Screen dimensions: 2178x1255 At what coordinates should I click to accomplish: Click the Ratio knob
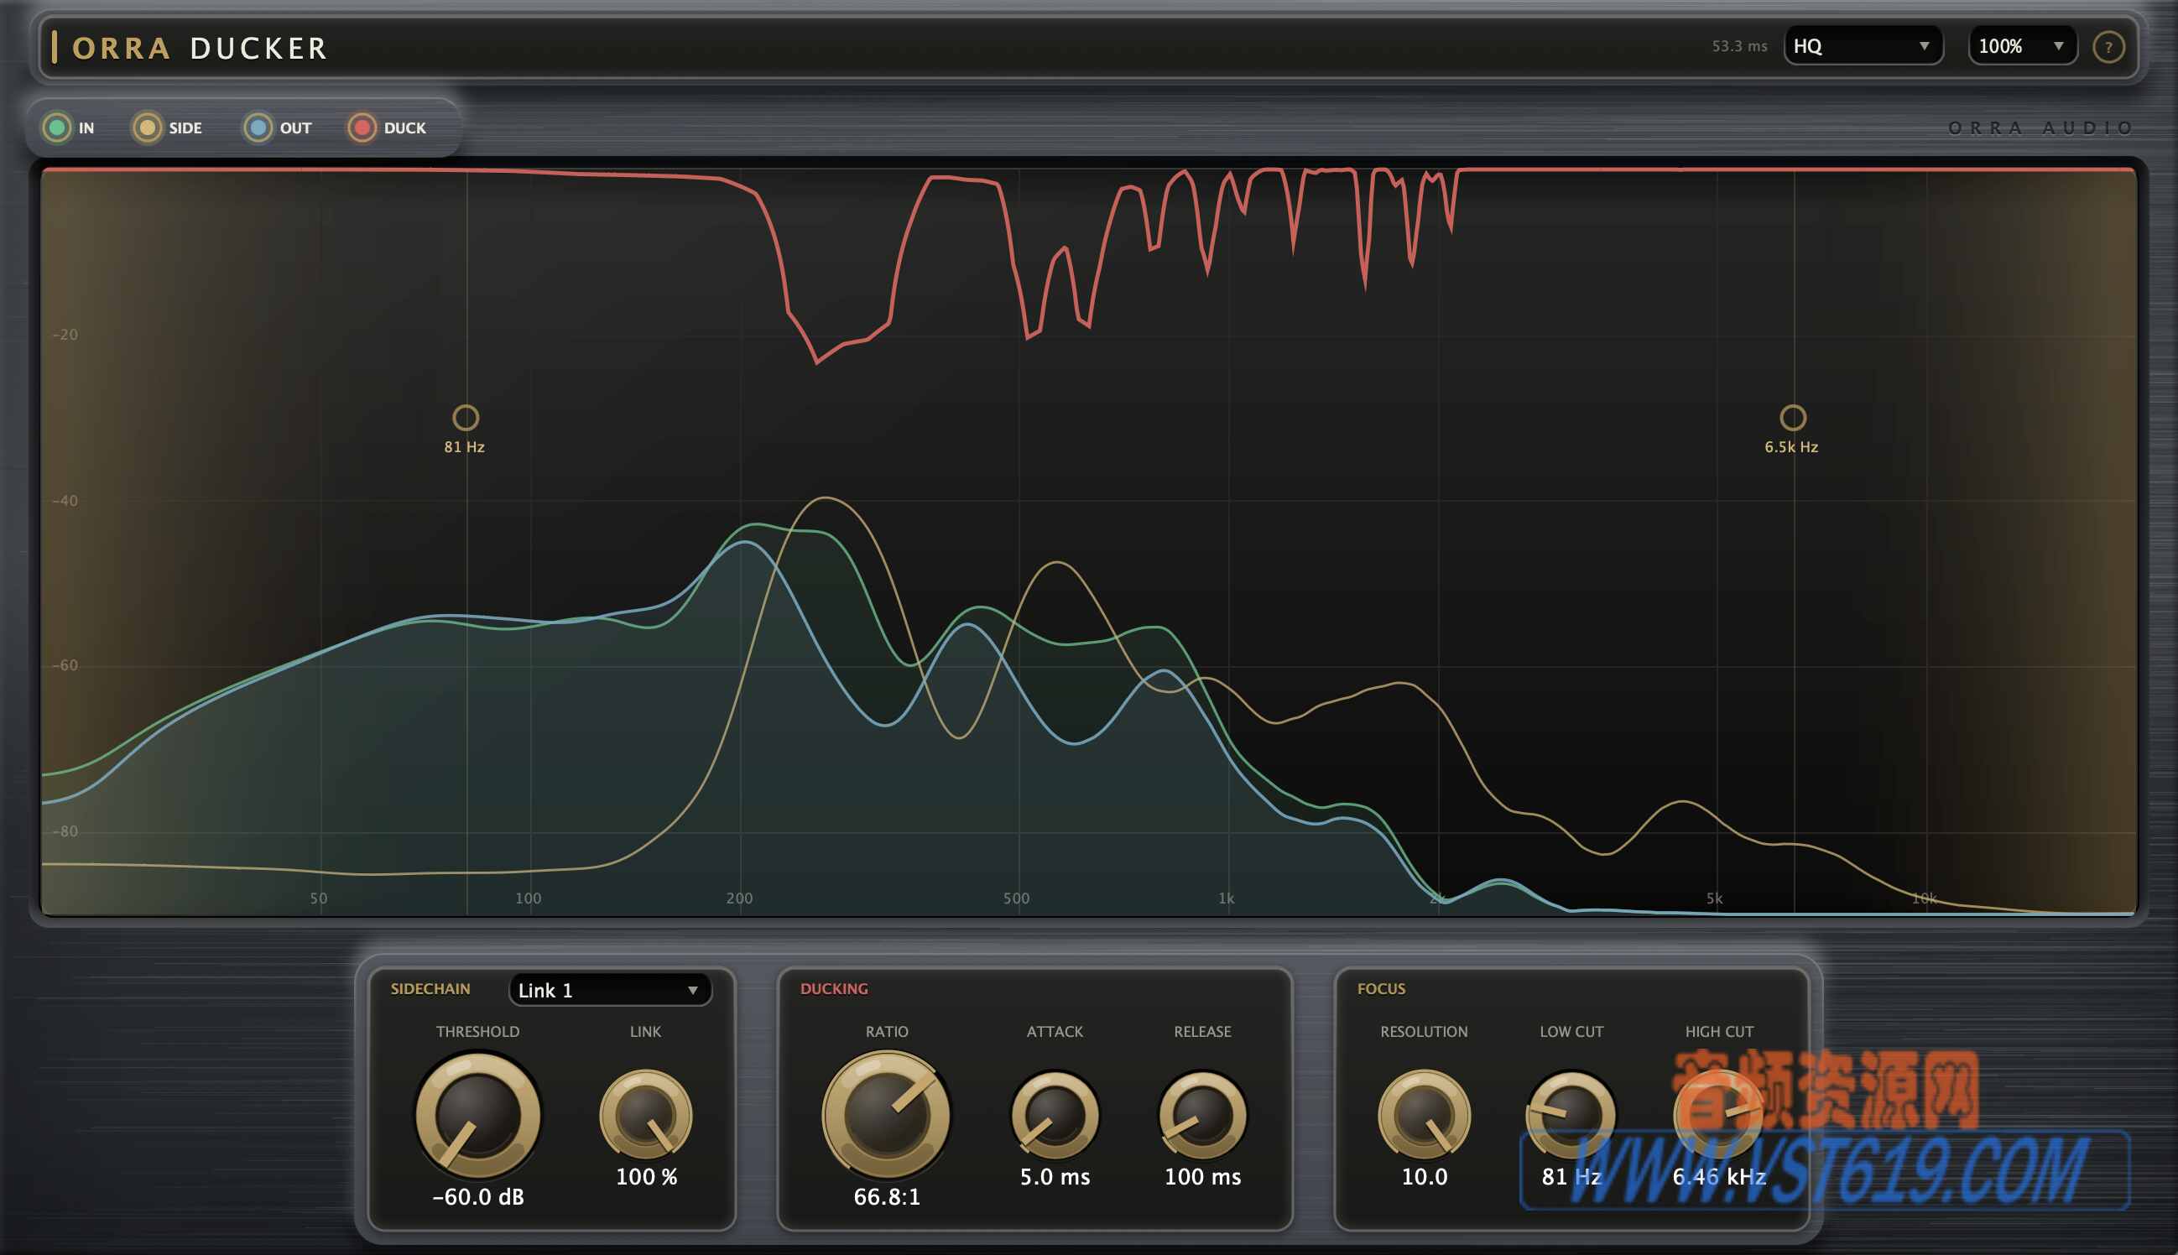click(886, 1115)
